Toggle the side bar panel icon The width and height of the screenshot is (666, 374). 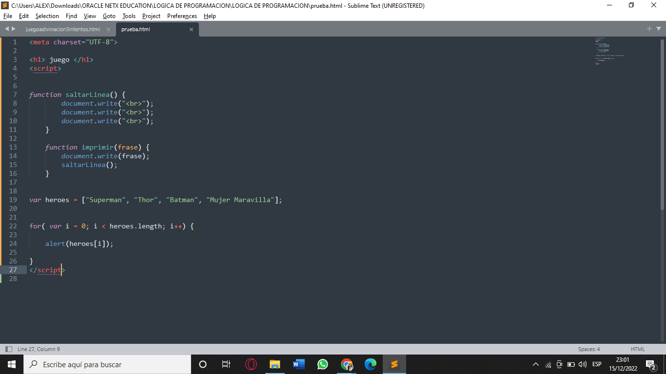[x=8, y=349]
